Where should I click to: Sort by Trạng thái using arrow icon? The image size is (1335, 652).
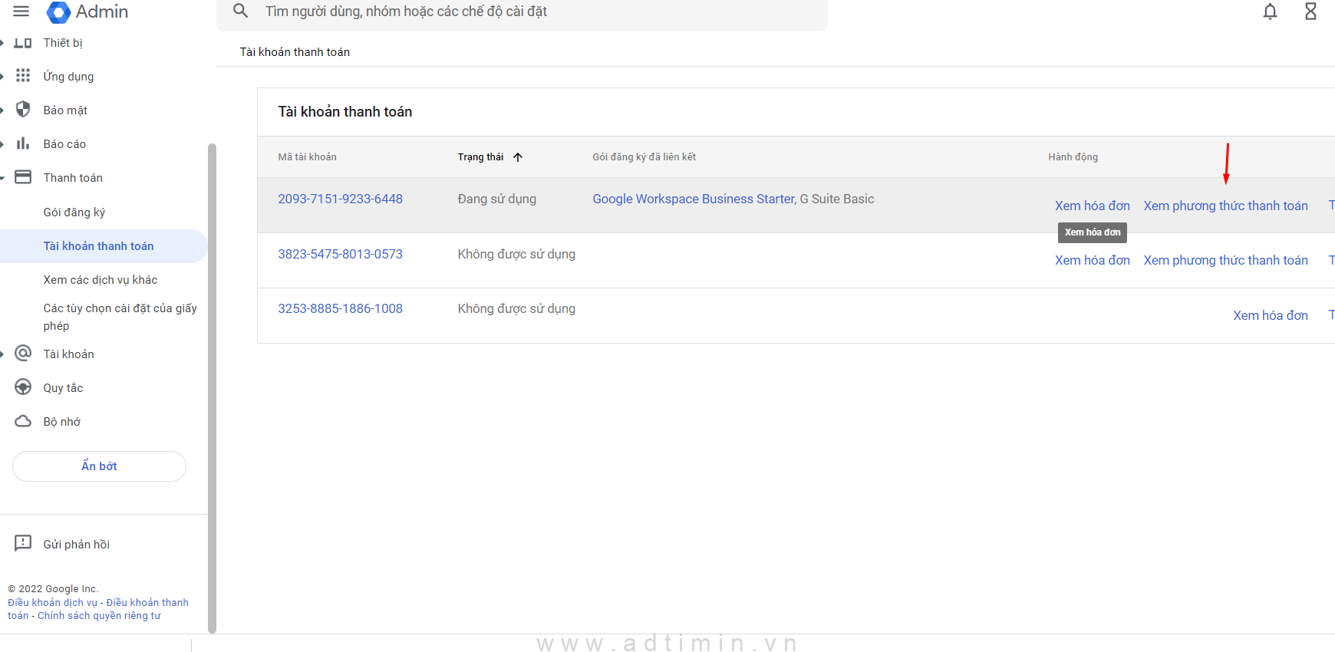518,157
